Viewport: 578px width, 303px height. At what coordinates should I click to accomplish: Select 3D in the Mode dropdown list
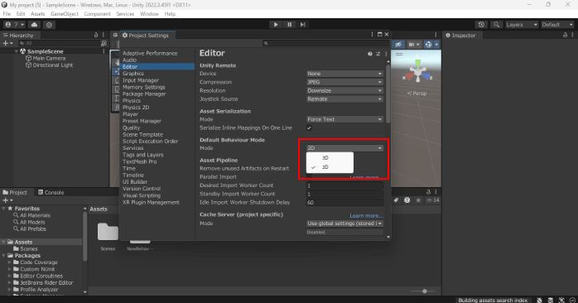pyautogui.click(x=330, y=158)
